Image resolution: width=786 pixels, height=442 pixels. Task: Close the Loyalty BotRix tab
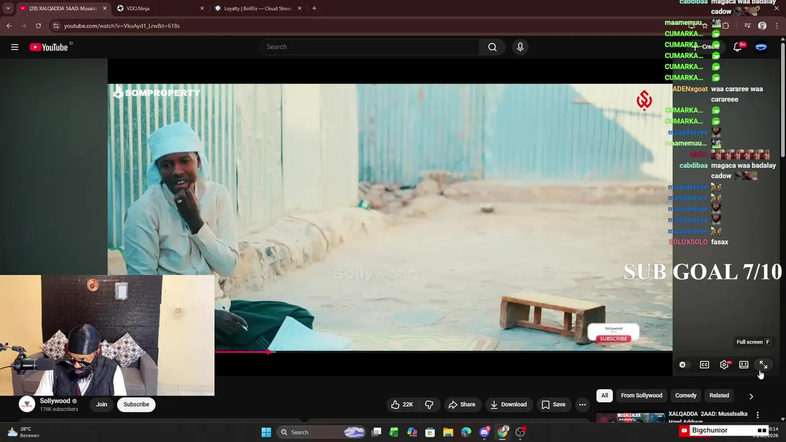[x=300, y=9]
